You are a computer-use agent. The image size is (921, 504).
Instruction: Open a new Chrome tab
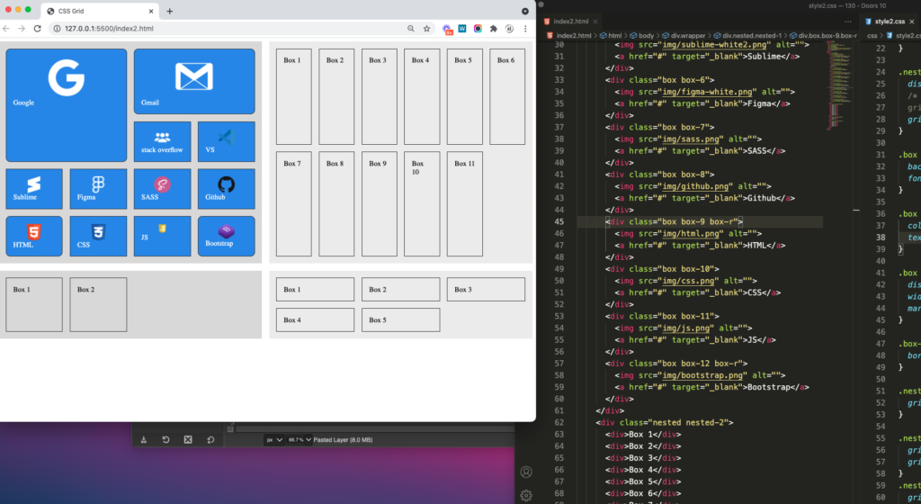(x=170, y=11)
